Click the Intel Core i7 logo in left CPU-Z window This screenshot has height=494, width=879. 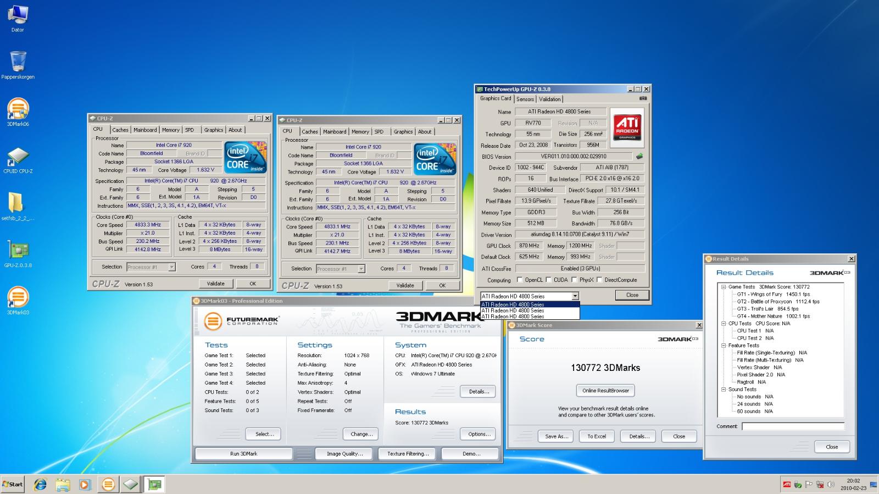pyautogui.click(x=246, y=157)
